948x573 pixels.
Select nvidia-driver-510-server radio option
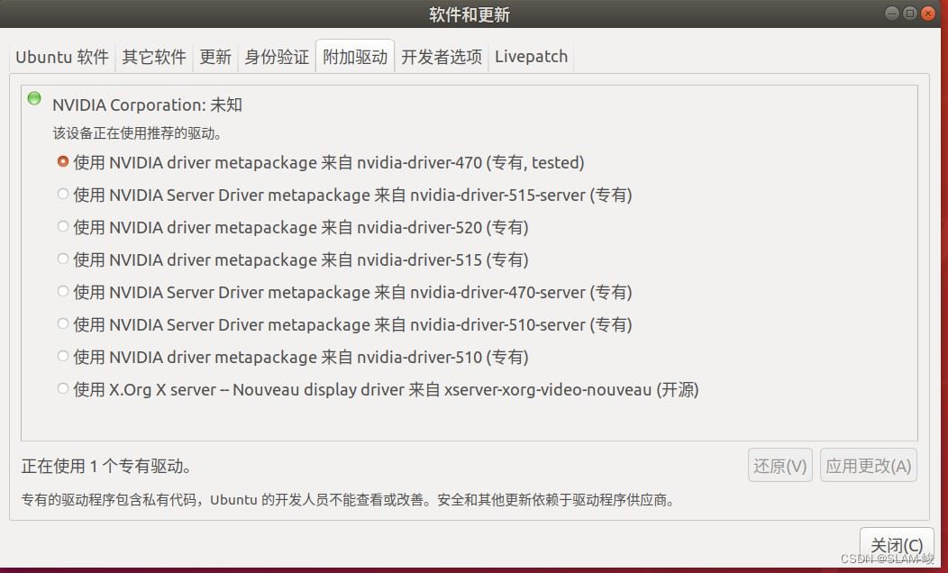tap(63, 324)
